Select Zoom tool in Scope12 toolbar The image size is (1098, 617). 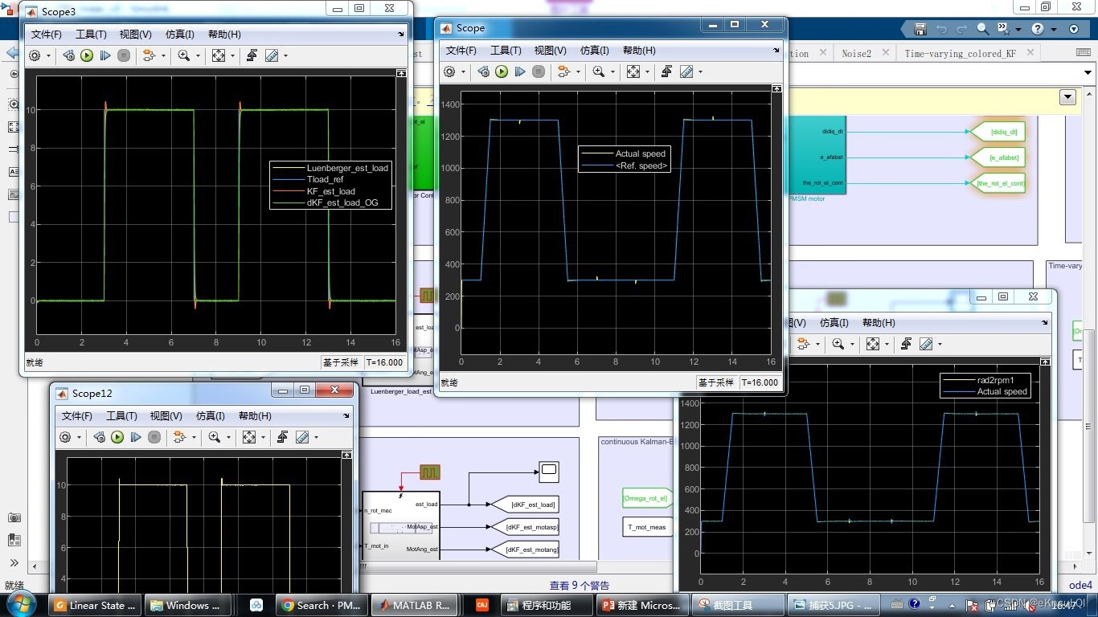pyautogui.click(x=215, y=437)
